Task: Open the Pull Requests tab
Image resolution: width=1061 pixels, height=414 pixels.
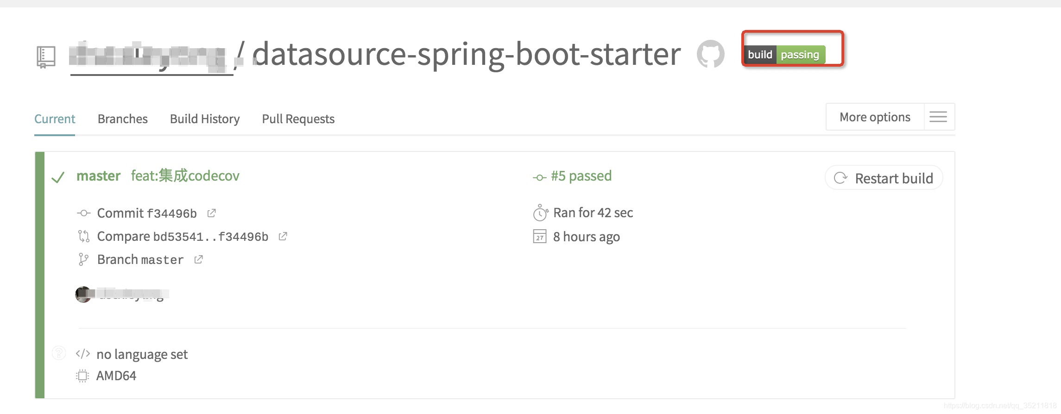Action: (298, 119)
